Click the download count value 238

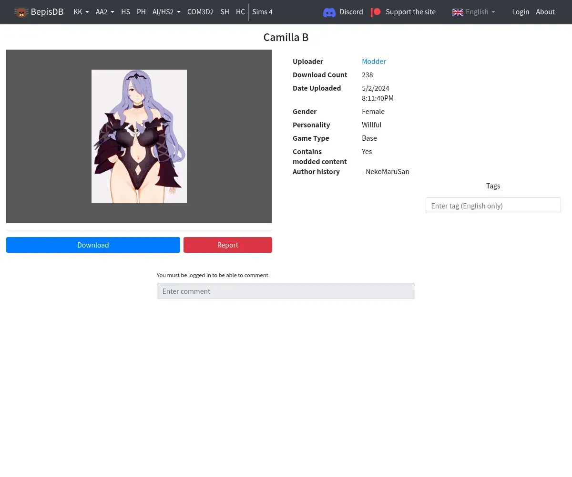[368, 74]
